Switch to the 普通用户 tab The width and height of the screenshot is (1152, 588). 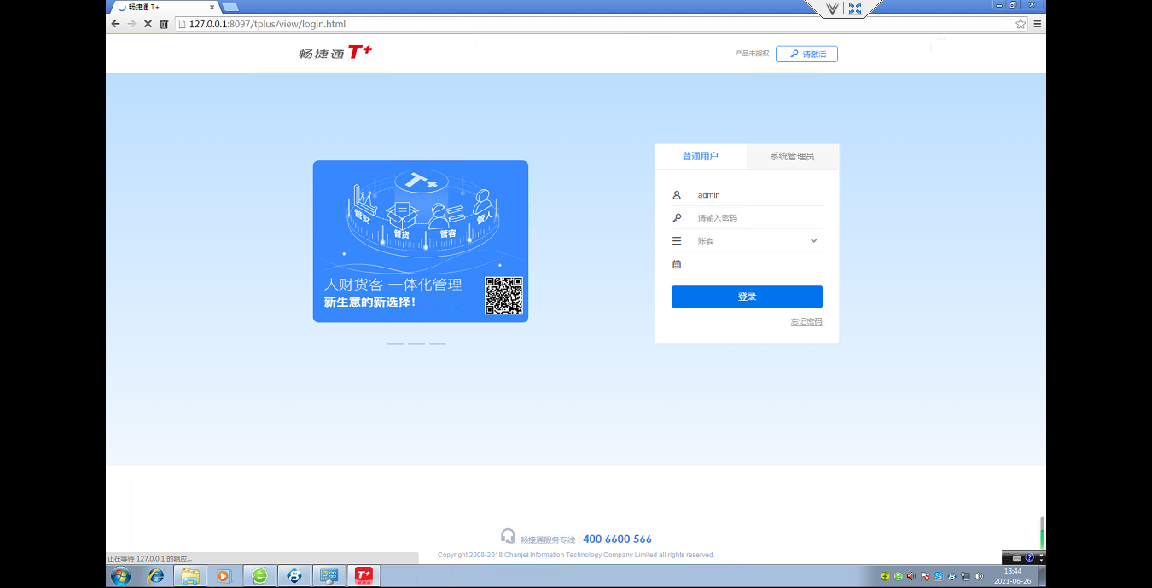701,156
